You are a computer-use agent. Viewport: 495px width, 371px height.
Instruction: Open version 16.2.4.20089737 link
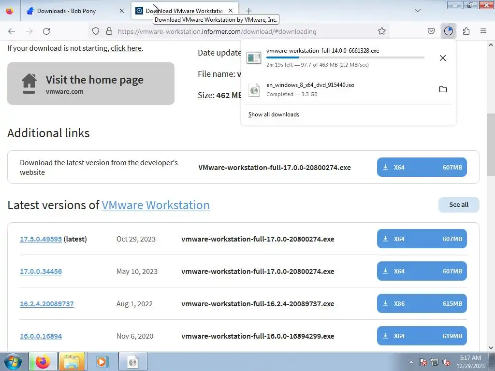tap(47, 304)
